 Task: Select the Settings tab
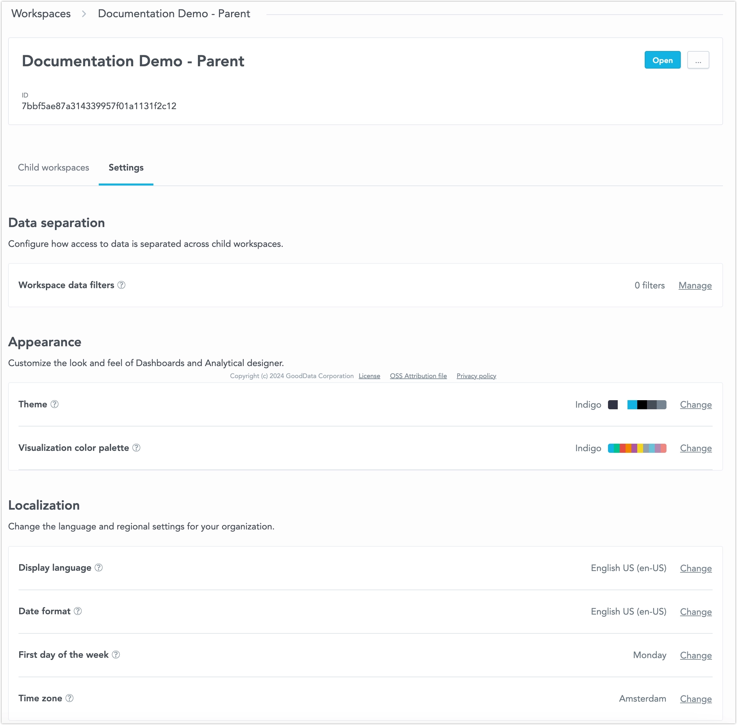point(126,168)
